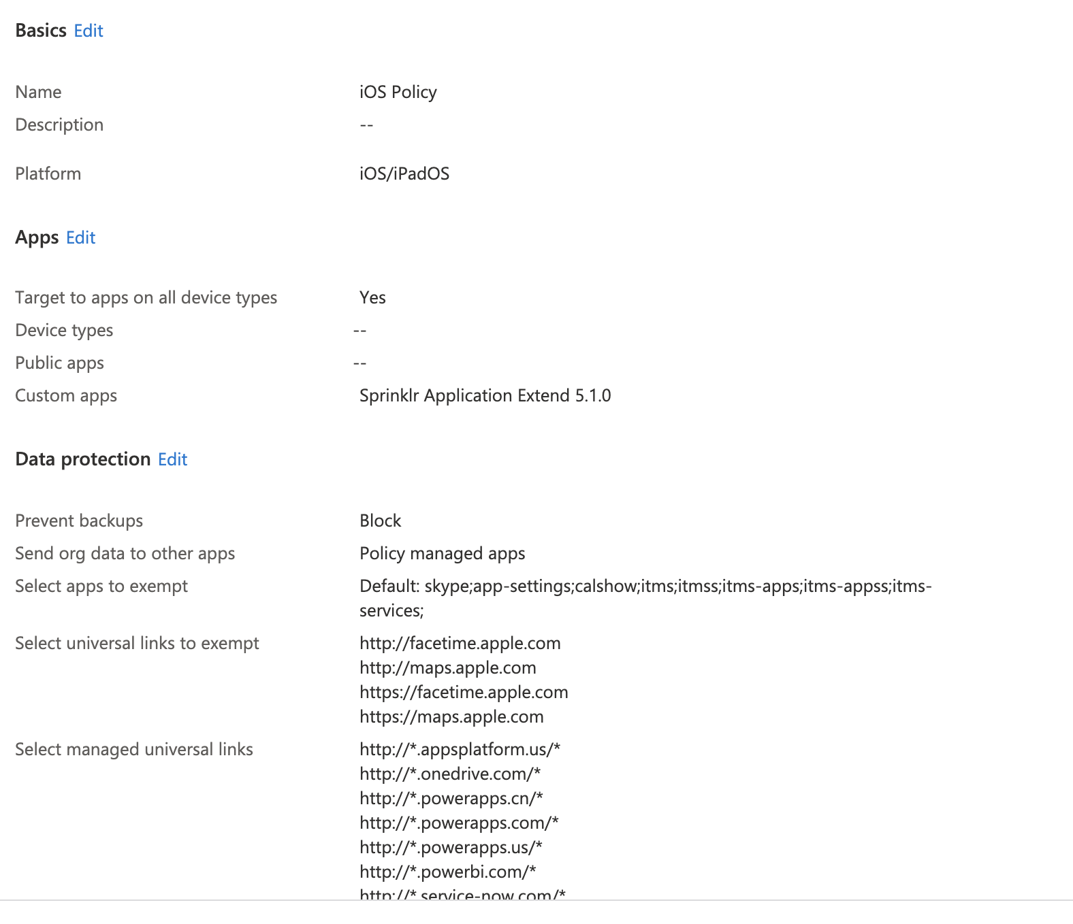Viewport: 1073px width, 924px height.
Task: Select the http://*.powerapps.cn/* managed link
Action: (451, 798)
